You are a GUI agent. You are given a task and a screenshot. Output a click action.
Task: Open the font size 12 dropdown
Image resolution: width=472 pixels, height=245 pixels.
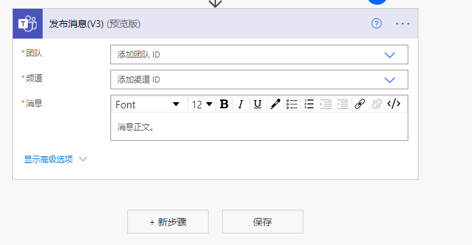tap(202, 104)
